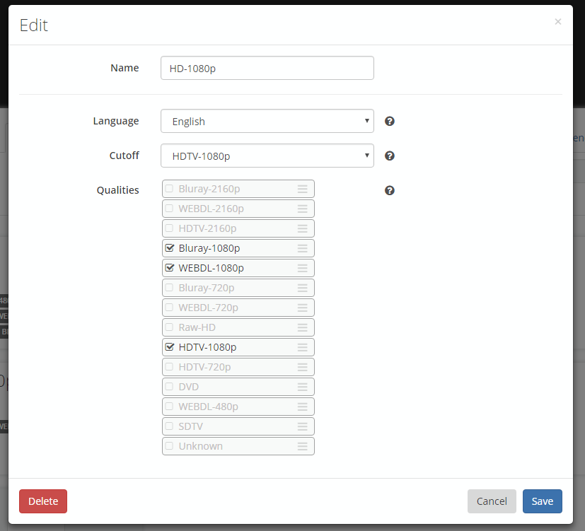Click the help icon next to Cutoff
Screen dimensions: 585x531
tap(390, 156)
